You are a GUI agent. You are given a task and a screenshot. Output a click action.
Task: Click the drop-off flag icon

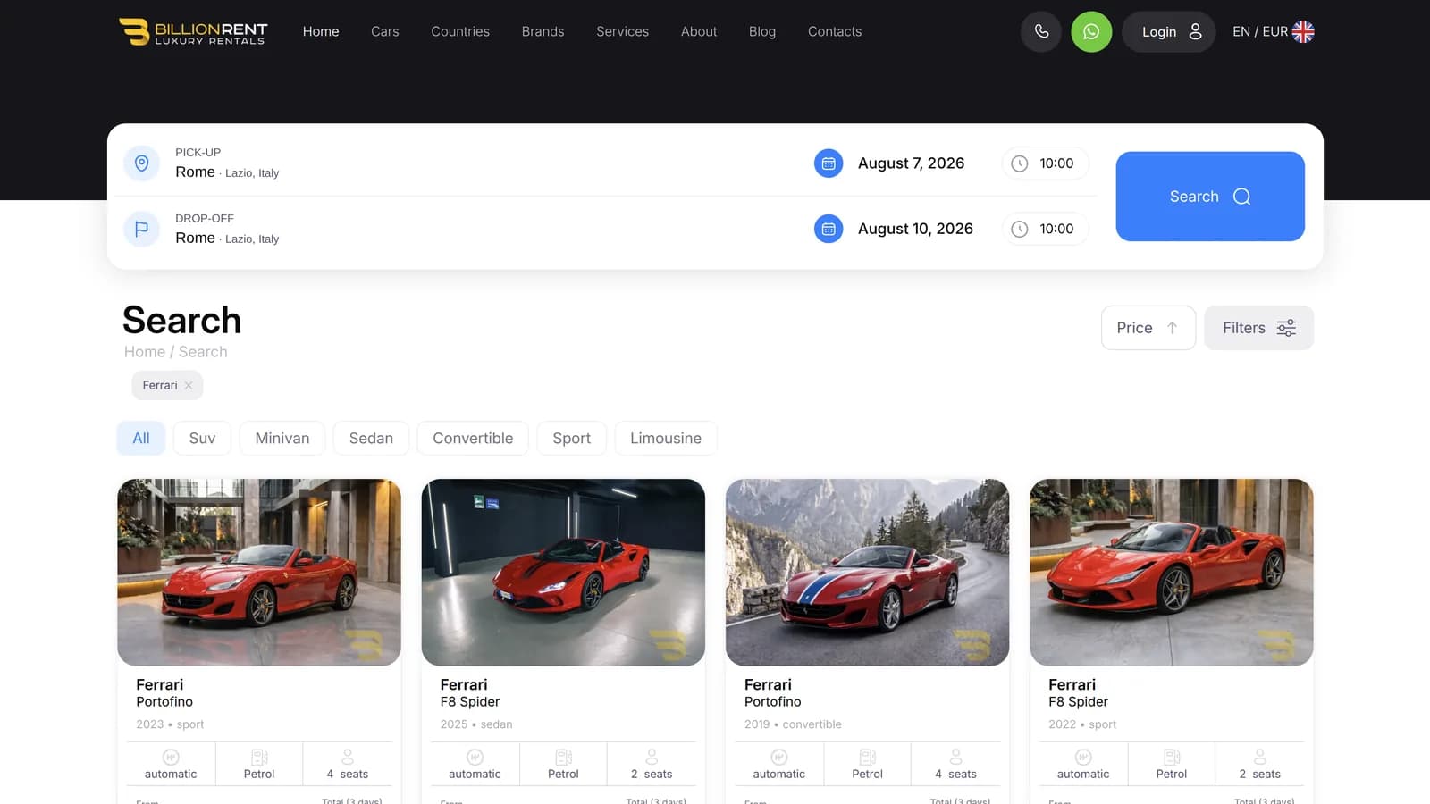coord(141,229)
